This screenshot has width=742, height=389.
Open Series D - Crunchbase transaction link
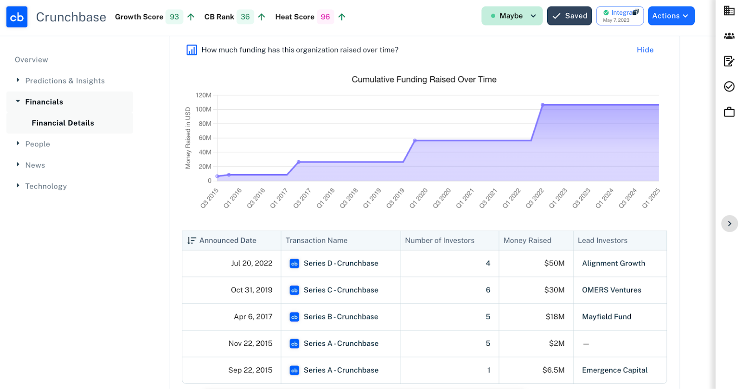point(341,264)
